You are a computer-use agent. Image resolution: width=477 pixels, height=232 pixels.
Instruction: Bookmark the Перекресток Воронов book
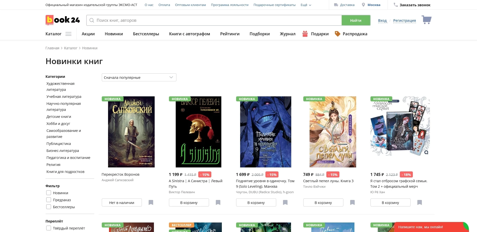(x=151, y=202)
